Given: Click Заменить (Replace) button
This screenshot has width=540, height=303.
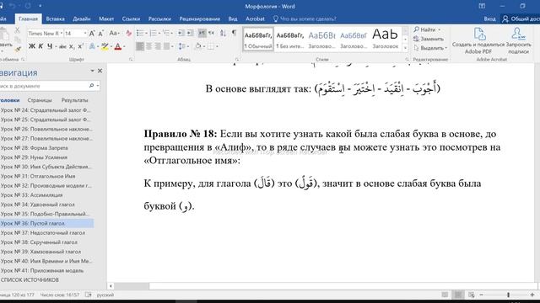Looking at the screenshot, I should pos(429,39).
